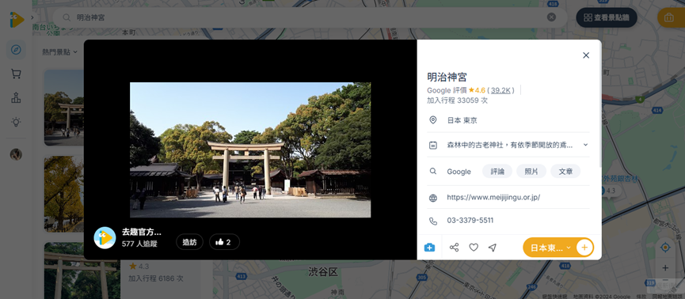This screenshot has height=299, width=685.
Task: Close the 明治神宮 detail dialog
Action: (586, 55)
